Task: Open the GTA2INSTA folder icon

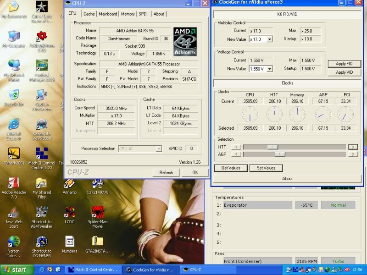Action: [x=97, y=245]
